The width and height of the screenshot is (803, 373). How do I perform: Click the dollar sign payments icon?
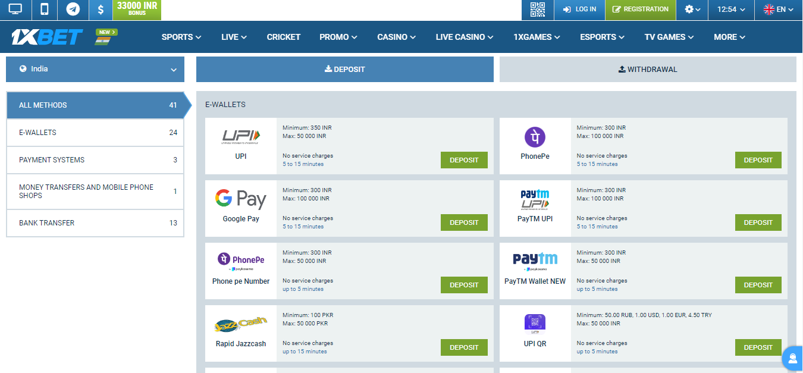(101, 10)
